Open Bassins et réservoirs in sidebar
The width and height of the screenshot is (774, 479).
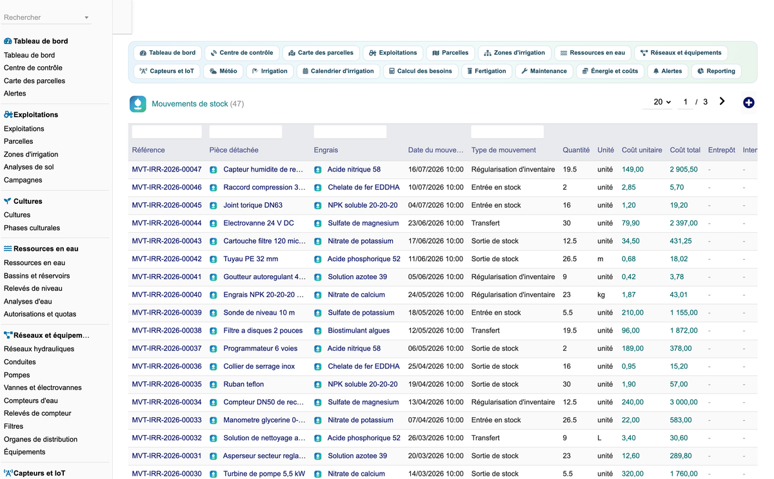click(37, 275)
